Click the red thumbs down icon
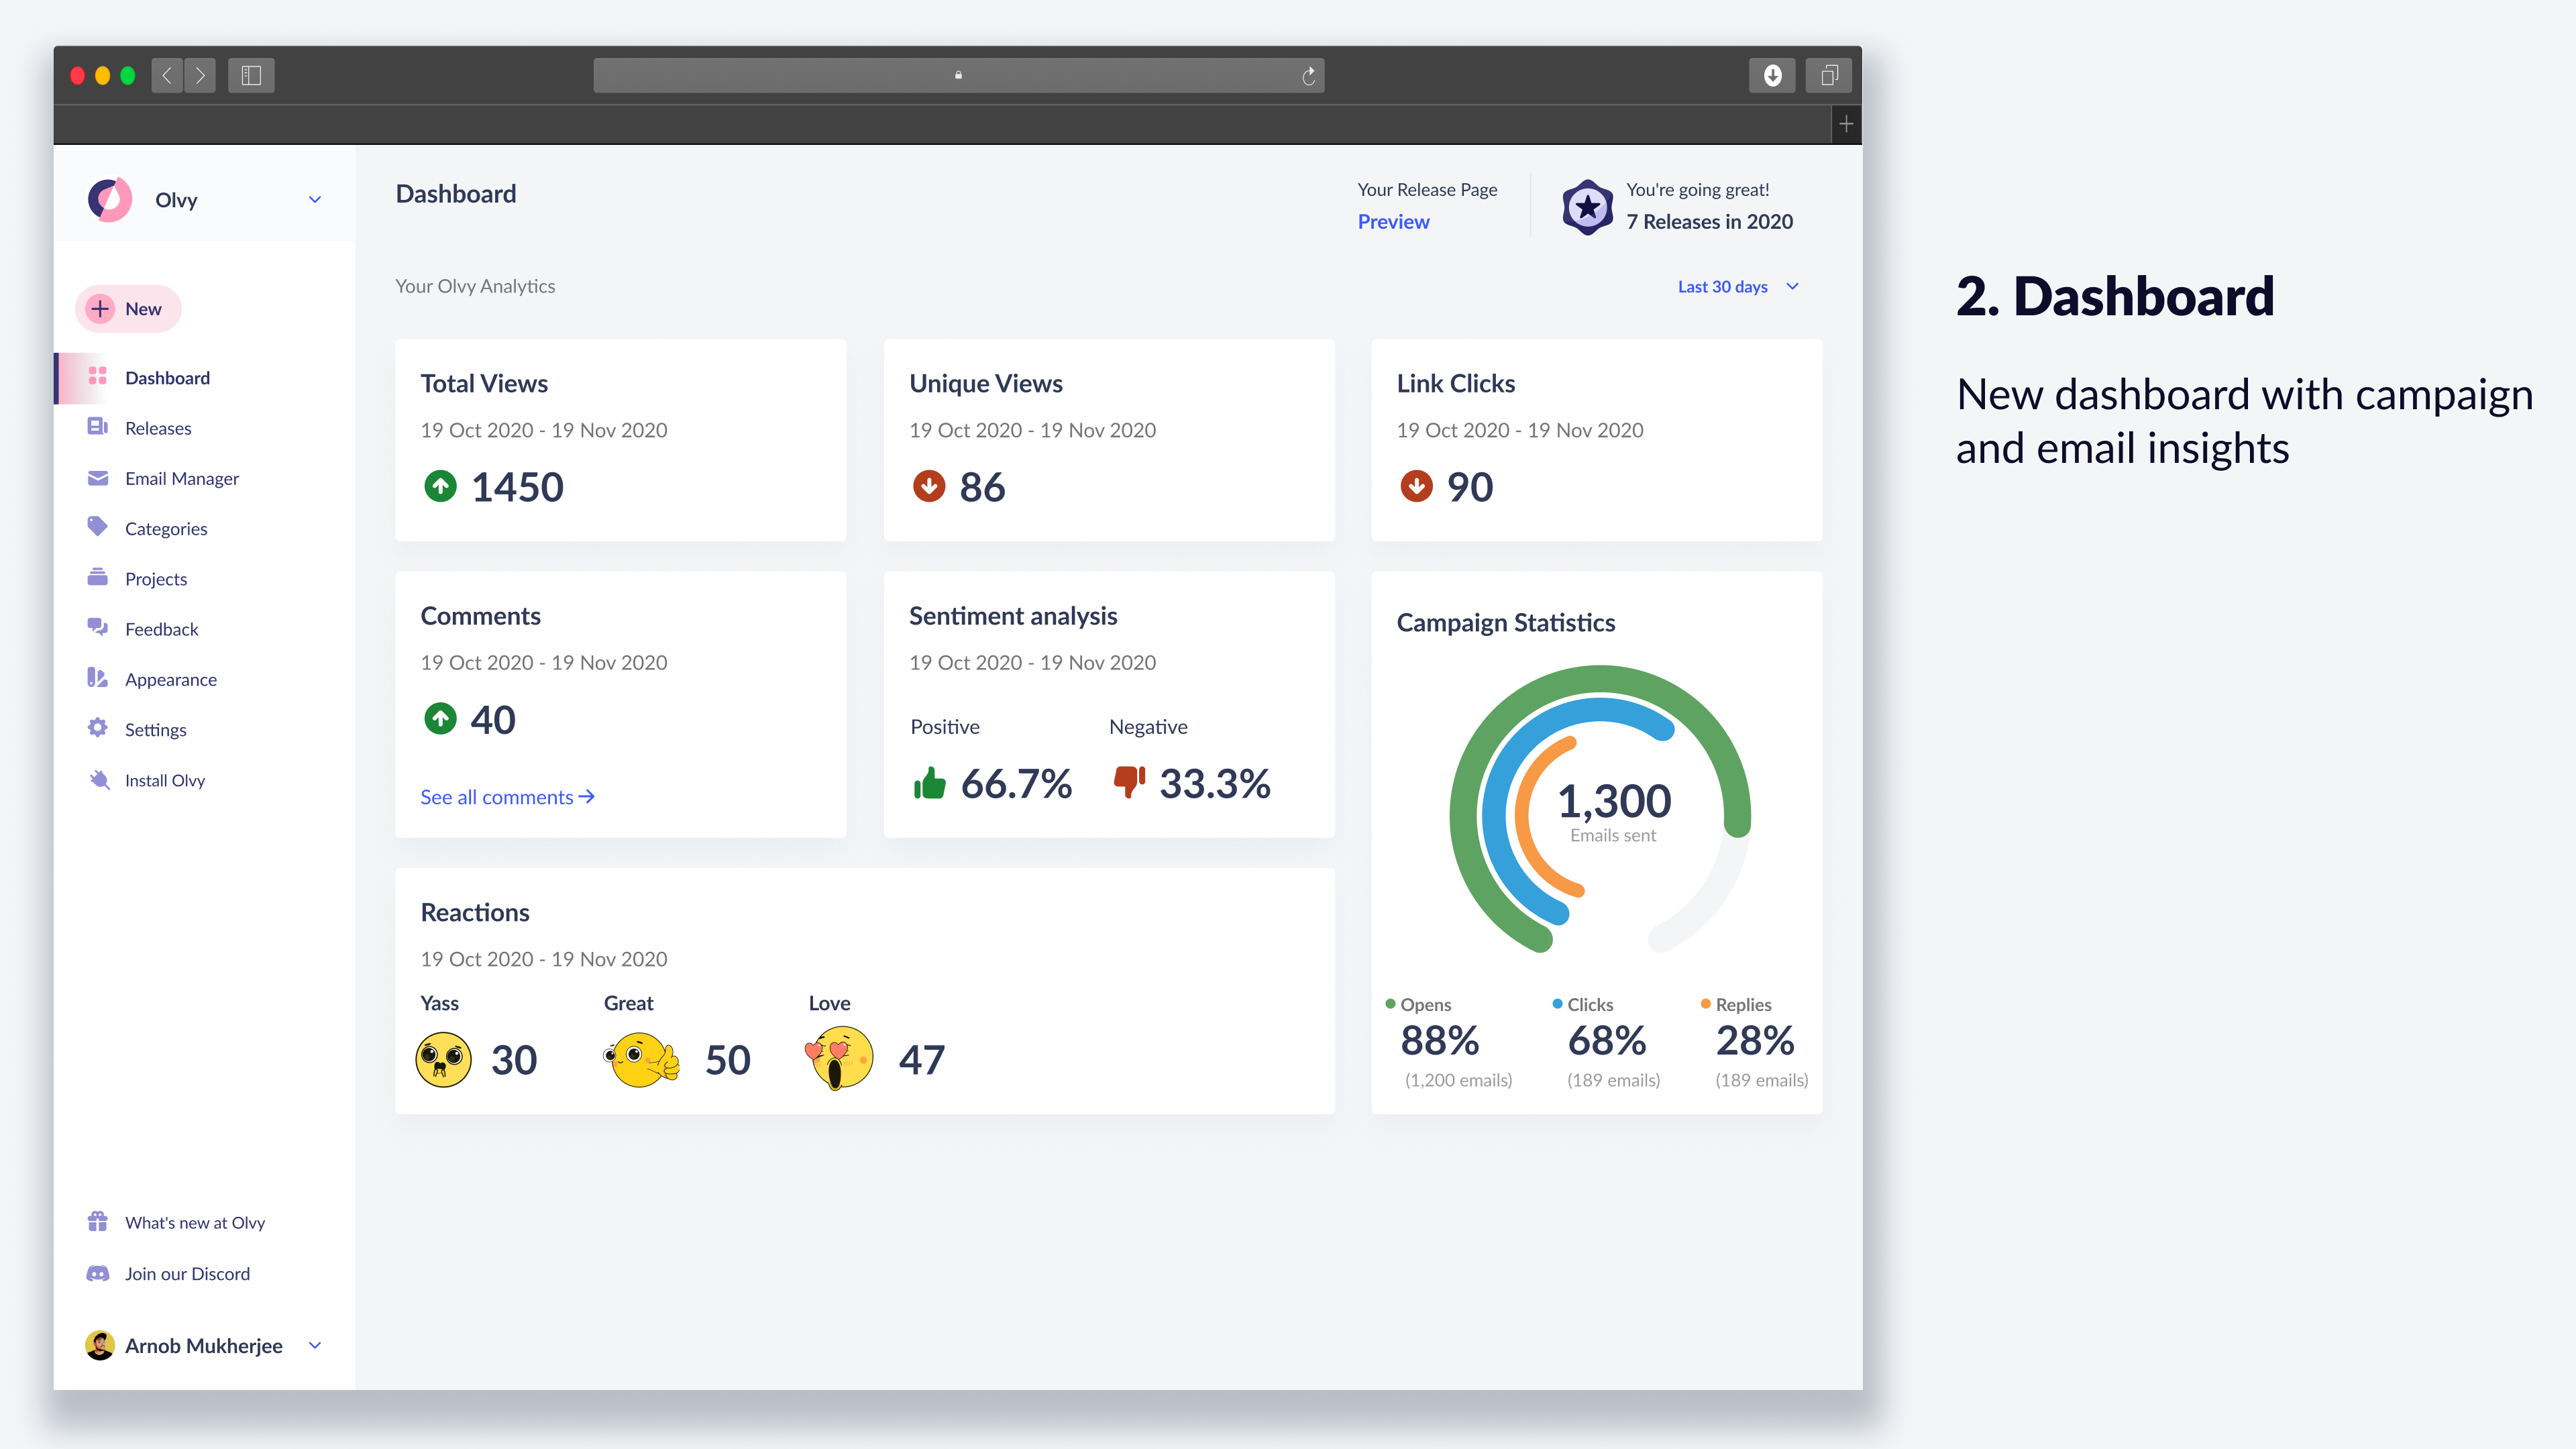 tap(1129, 782)
